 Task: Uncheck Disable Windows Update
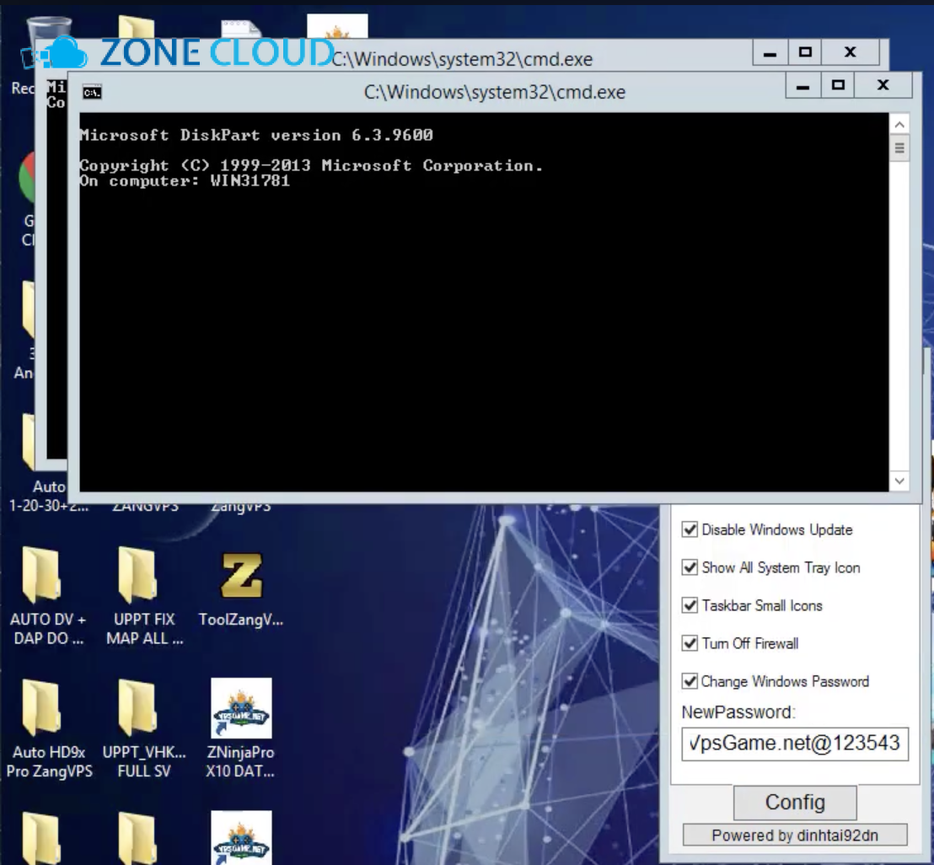(x=690, y=529)
